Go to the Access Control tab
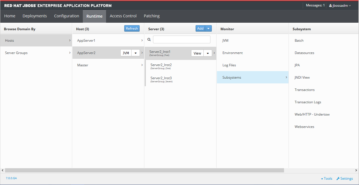This screenshot has width=359, height=185. coord(123,16)
